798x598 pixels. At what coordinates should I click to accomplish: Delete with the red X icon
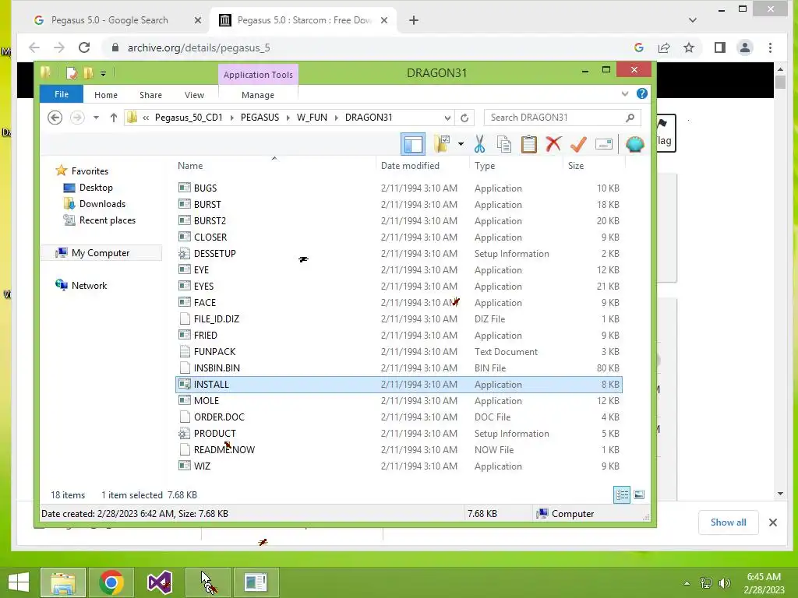tap(553, 144)
